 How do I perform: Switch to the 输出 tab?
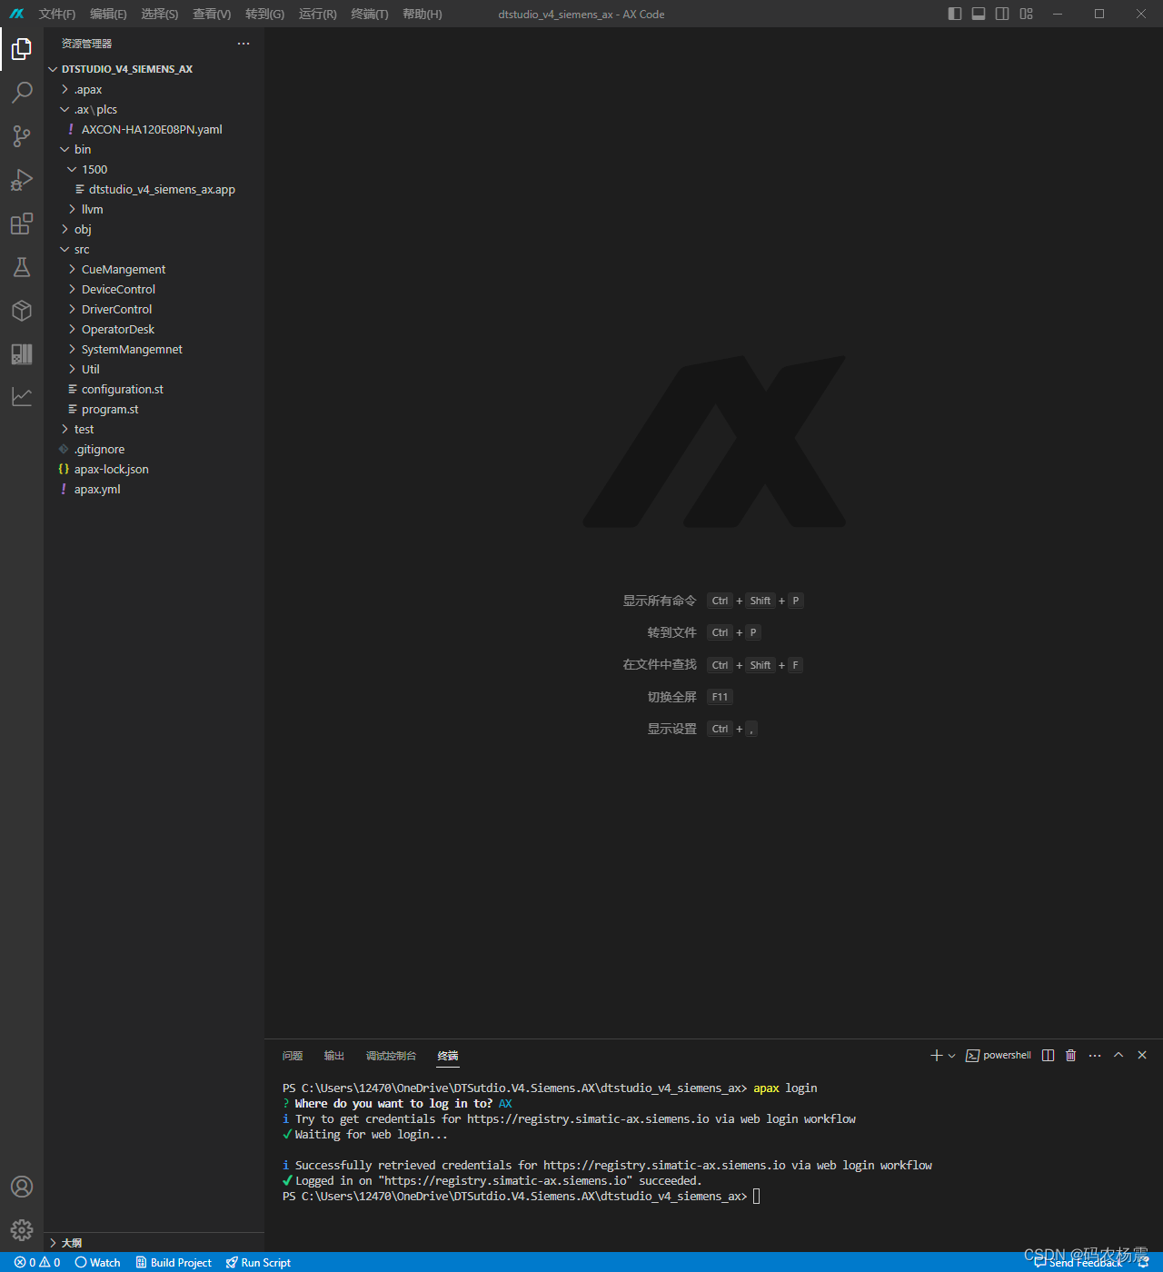[x=333, y=1055]
